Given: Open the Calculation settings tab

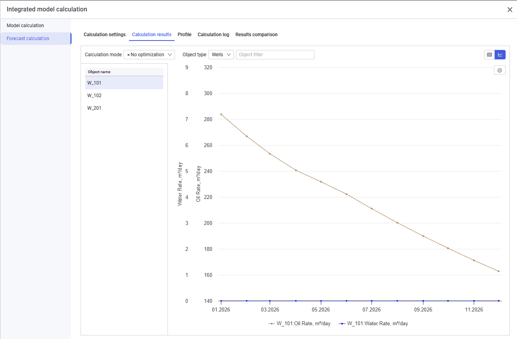Looking at the screenshot, I should click(105, 35).
